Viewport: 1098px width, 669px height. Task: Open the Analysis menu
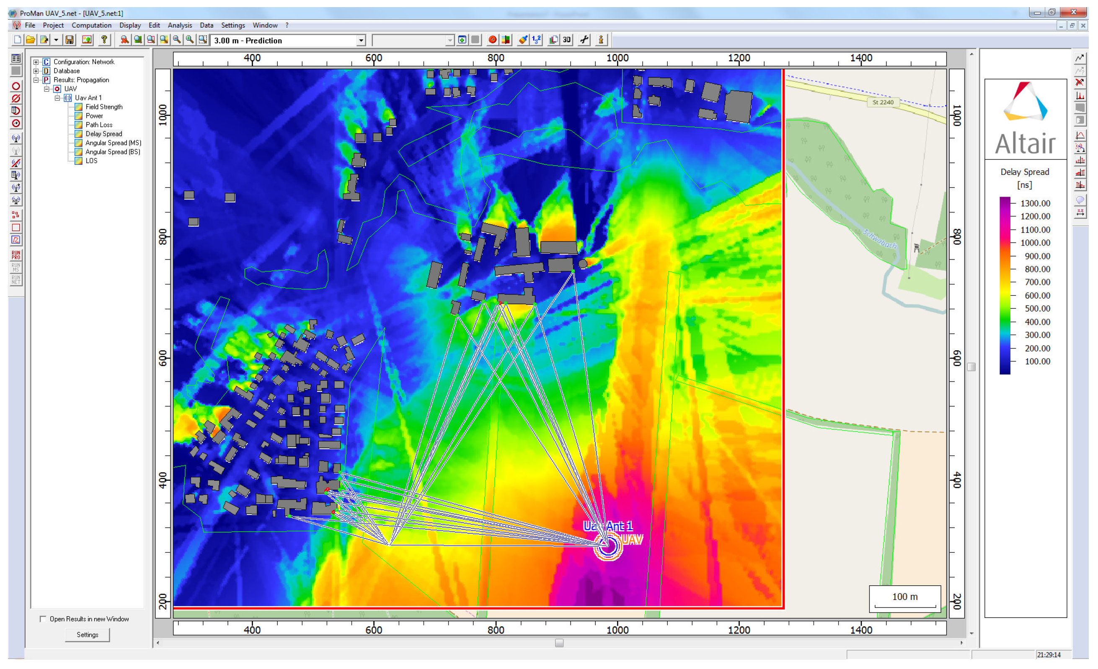[180, 26]
